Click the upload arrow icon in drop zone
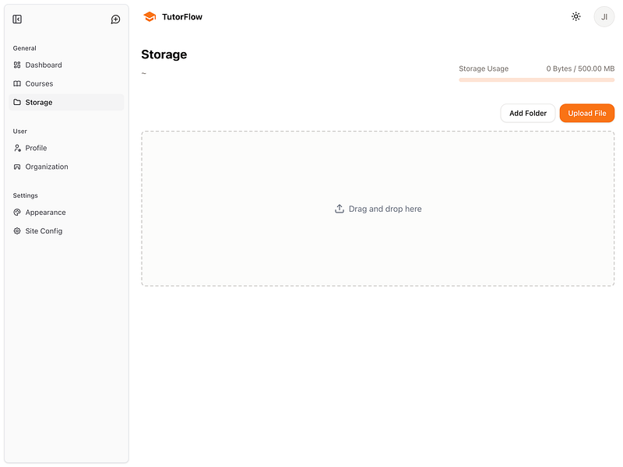The image size is (623, 467). point(340,208)
